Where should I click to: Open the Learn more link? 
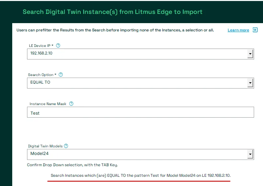pos(238,30)
